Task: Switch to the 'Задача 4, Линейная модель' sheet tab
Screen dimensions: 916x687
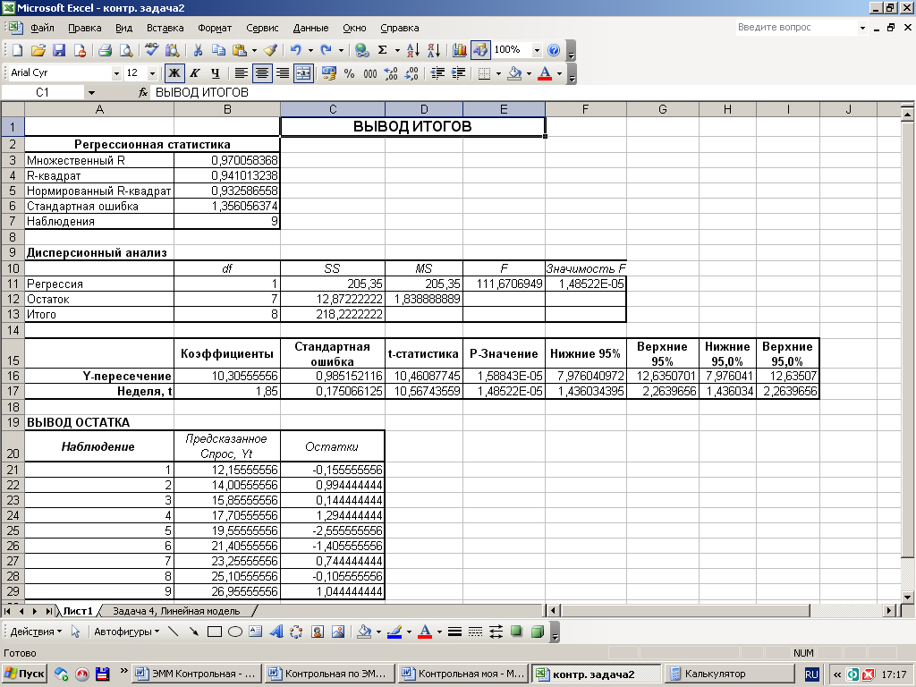Action: (176, 611)
